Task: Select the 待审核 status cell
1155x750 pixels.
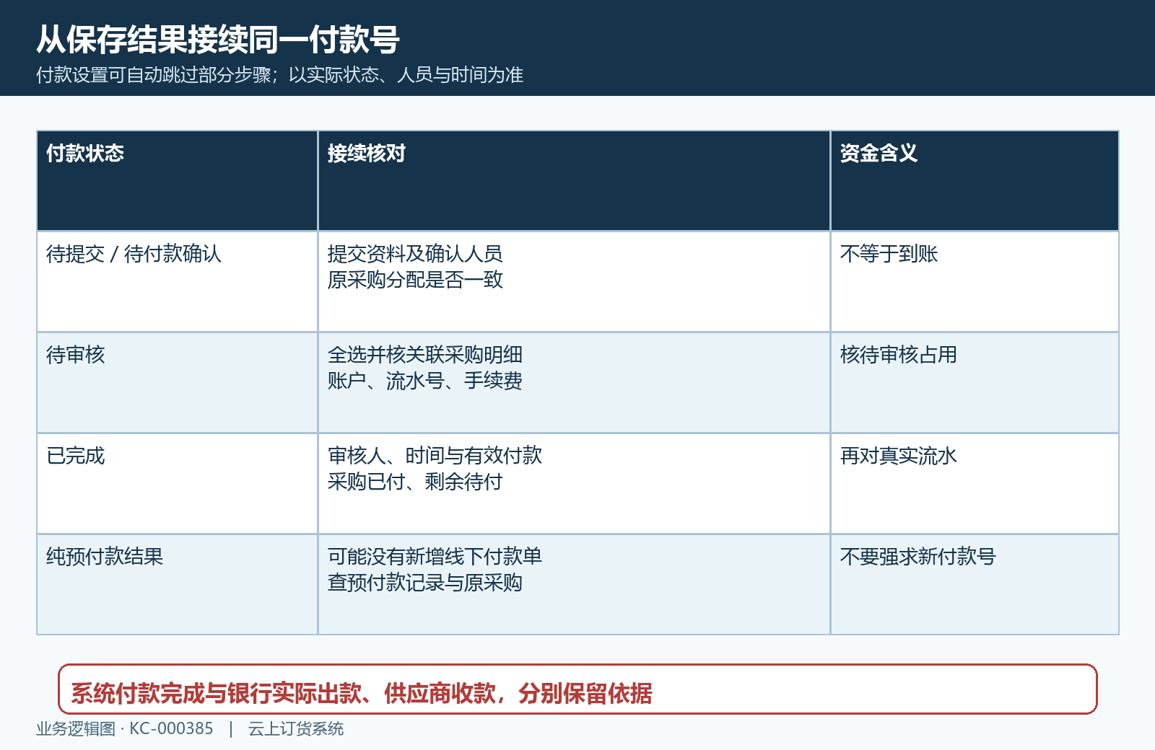Action: pyautogui.click(x=177, y=382)
